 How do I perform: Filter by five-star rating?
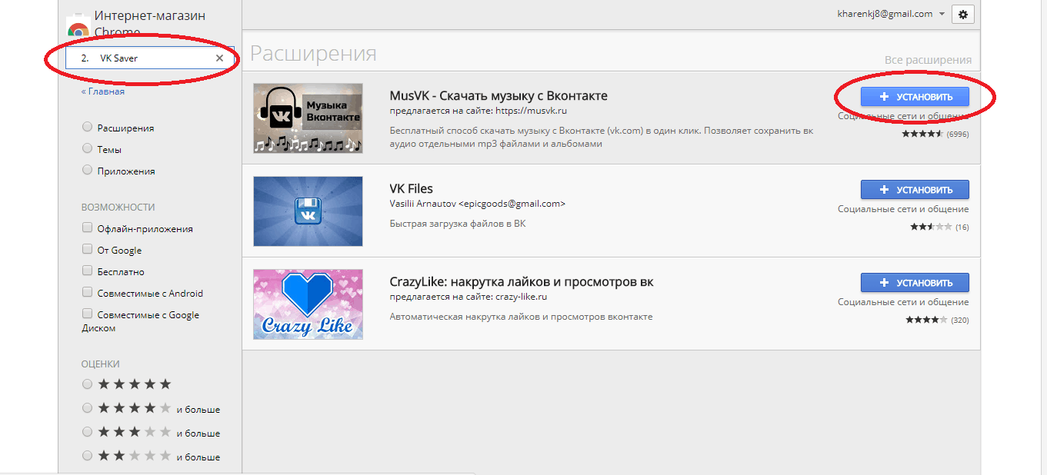[x=88, y=384]
